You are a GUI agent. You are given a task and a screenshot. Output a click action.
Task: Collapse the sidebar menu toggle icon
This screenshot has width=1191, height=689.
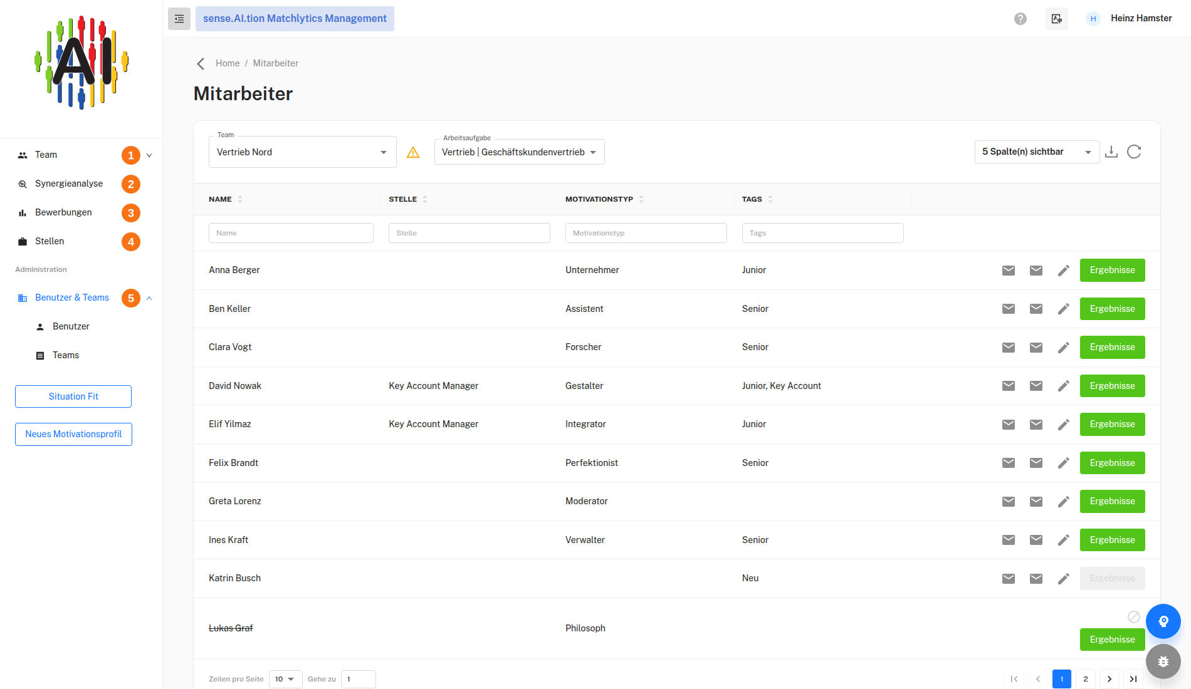point(179,19)
